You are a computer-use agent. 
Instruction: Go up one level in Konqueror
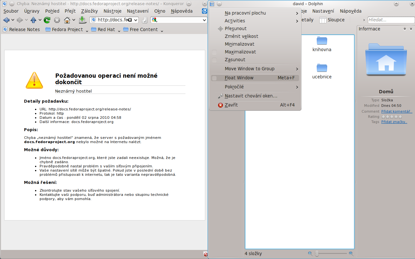(33, 20)
